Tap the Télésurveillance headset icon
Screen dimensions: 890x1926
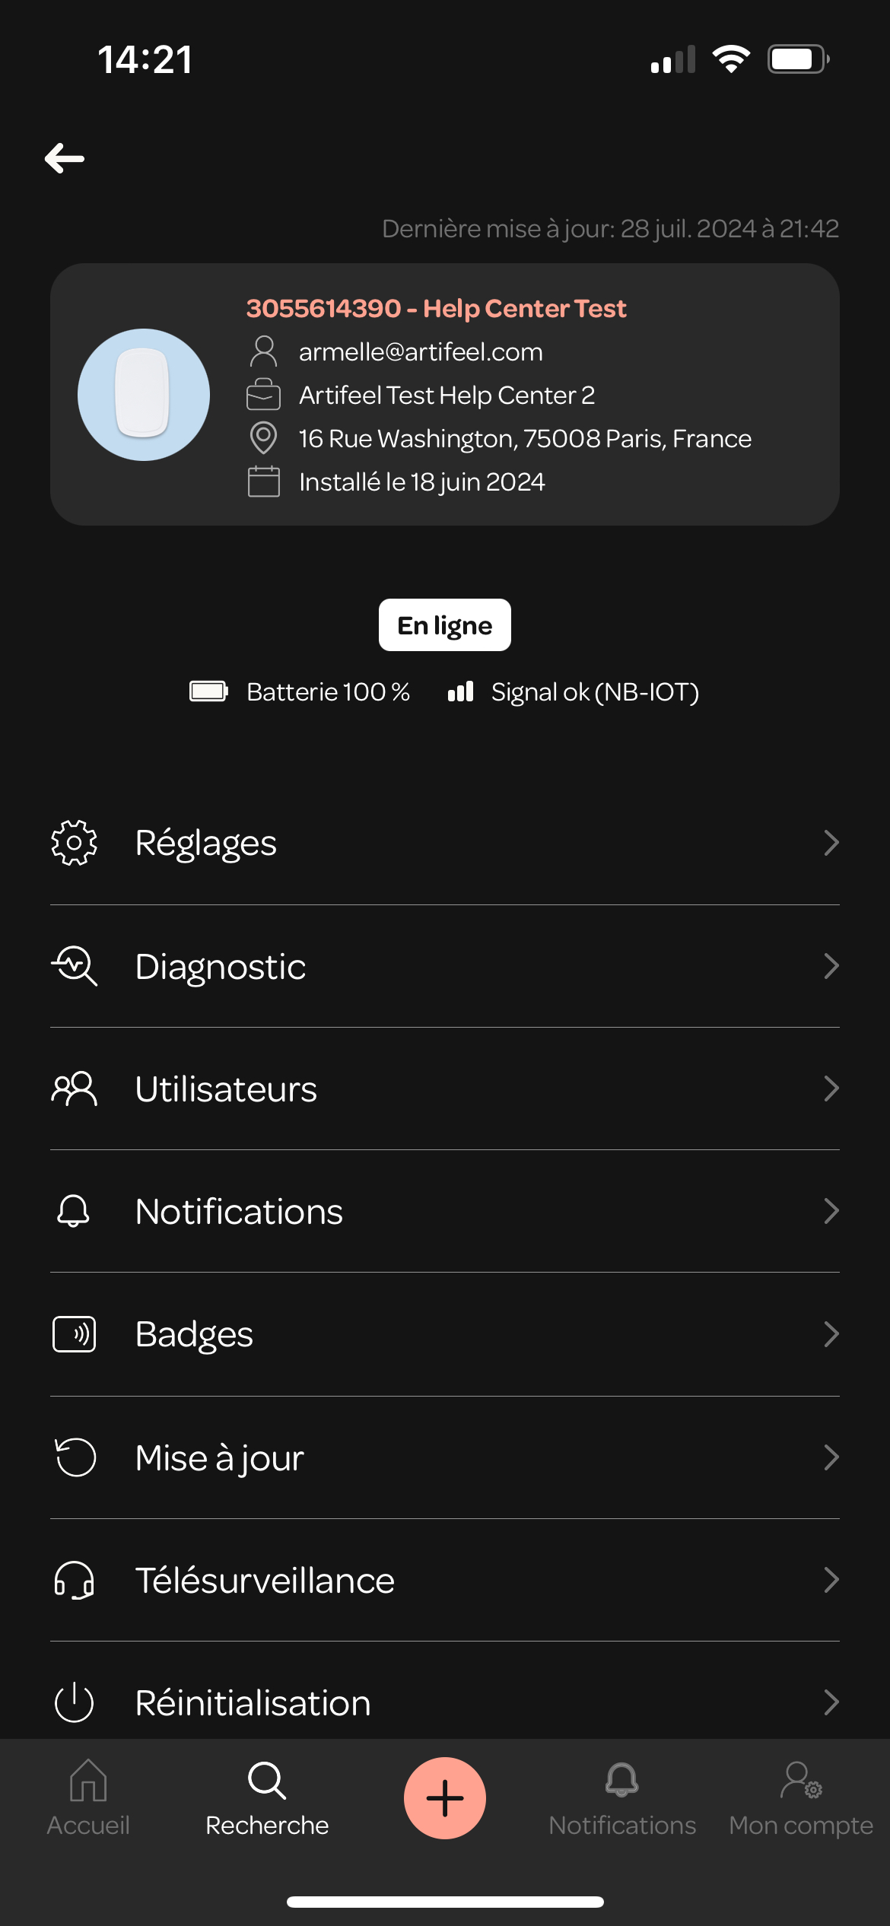(74, 1580)
